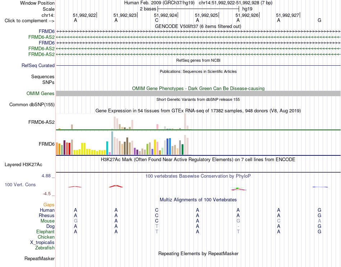Click the pink bar in FRMD6-AS2 chart
The width and height of the screenshot is (341, 267).
click(157, 127)
